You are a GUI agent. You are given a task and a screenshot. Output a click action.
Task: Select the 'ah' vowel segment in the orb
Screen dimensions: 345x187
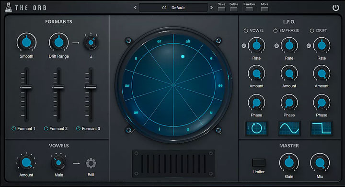(188, 41)
